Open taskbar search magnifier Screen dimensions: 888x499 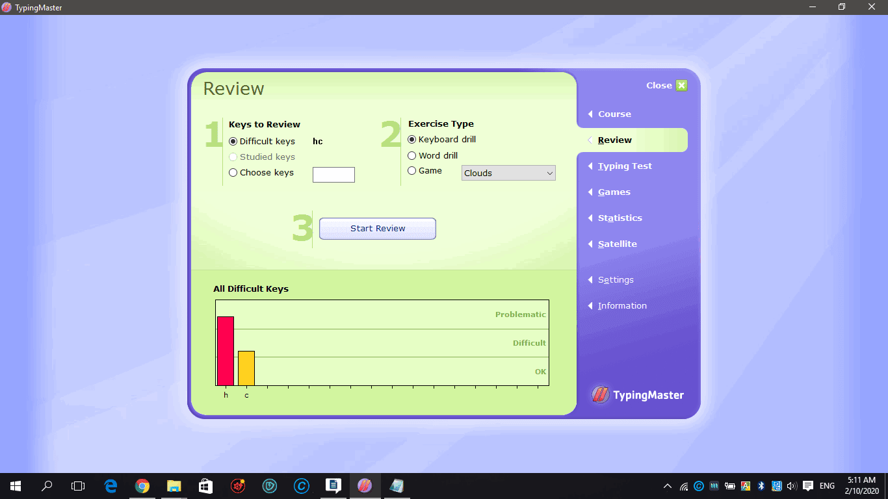[47, 485]
